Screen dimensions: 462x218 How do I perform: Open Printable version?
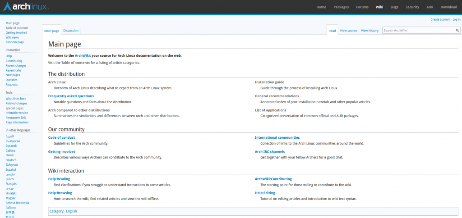coord(17,113)
